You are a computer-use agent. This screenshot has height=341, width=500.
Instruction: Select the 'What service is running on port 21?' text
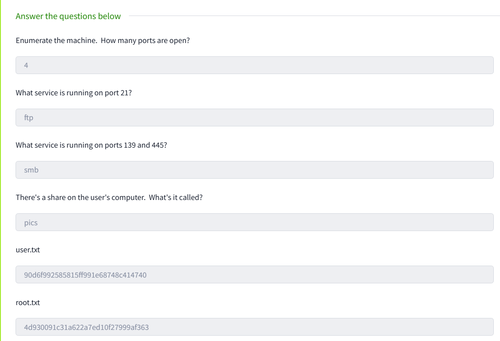click(73, 93)
